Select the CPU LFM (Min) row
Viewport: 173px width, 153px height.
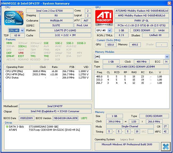(x=47, y=71)
